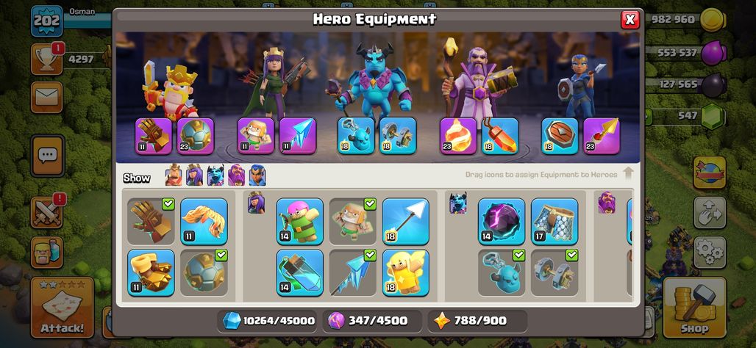Image resolution: width=756 pixels, height=348 pixels.
Task: Choose the Earthquake Boots equipment
Action: pos(151,272)
